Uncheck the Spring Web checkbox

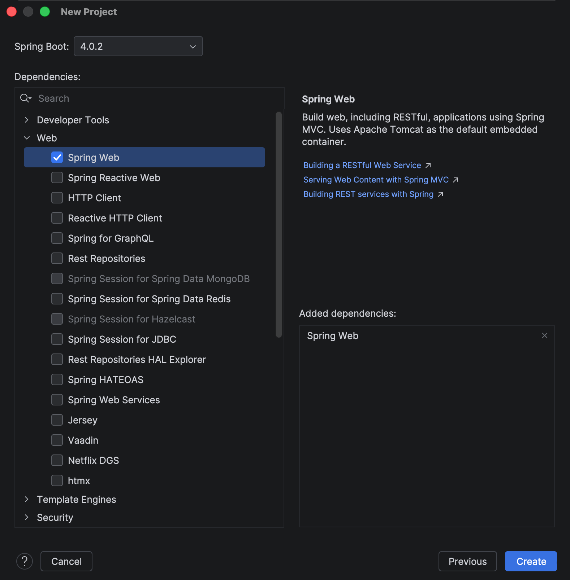pyautogui.click(x=57, y=157)
